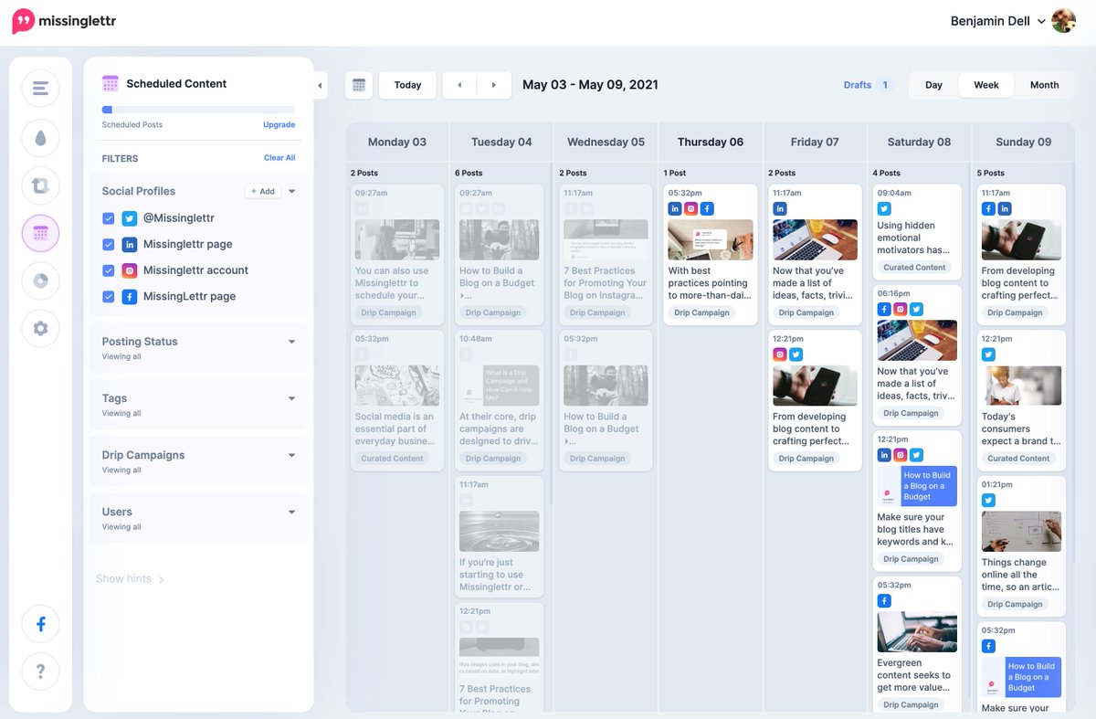
Task: Open Sunday 'Things change online all the' post
Action: pyautogui.click(x=1021, y=545)
